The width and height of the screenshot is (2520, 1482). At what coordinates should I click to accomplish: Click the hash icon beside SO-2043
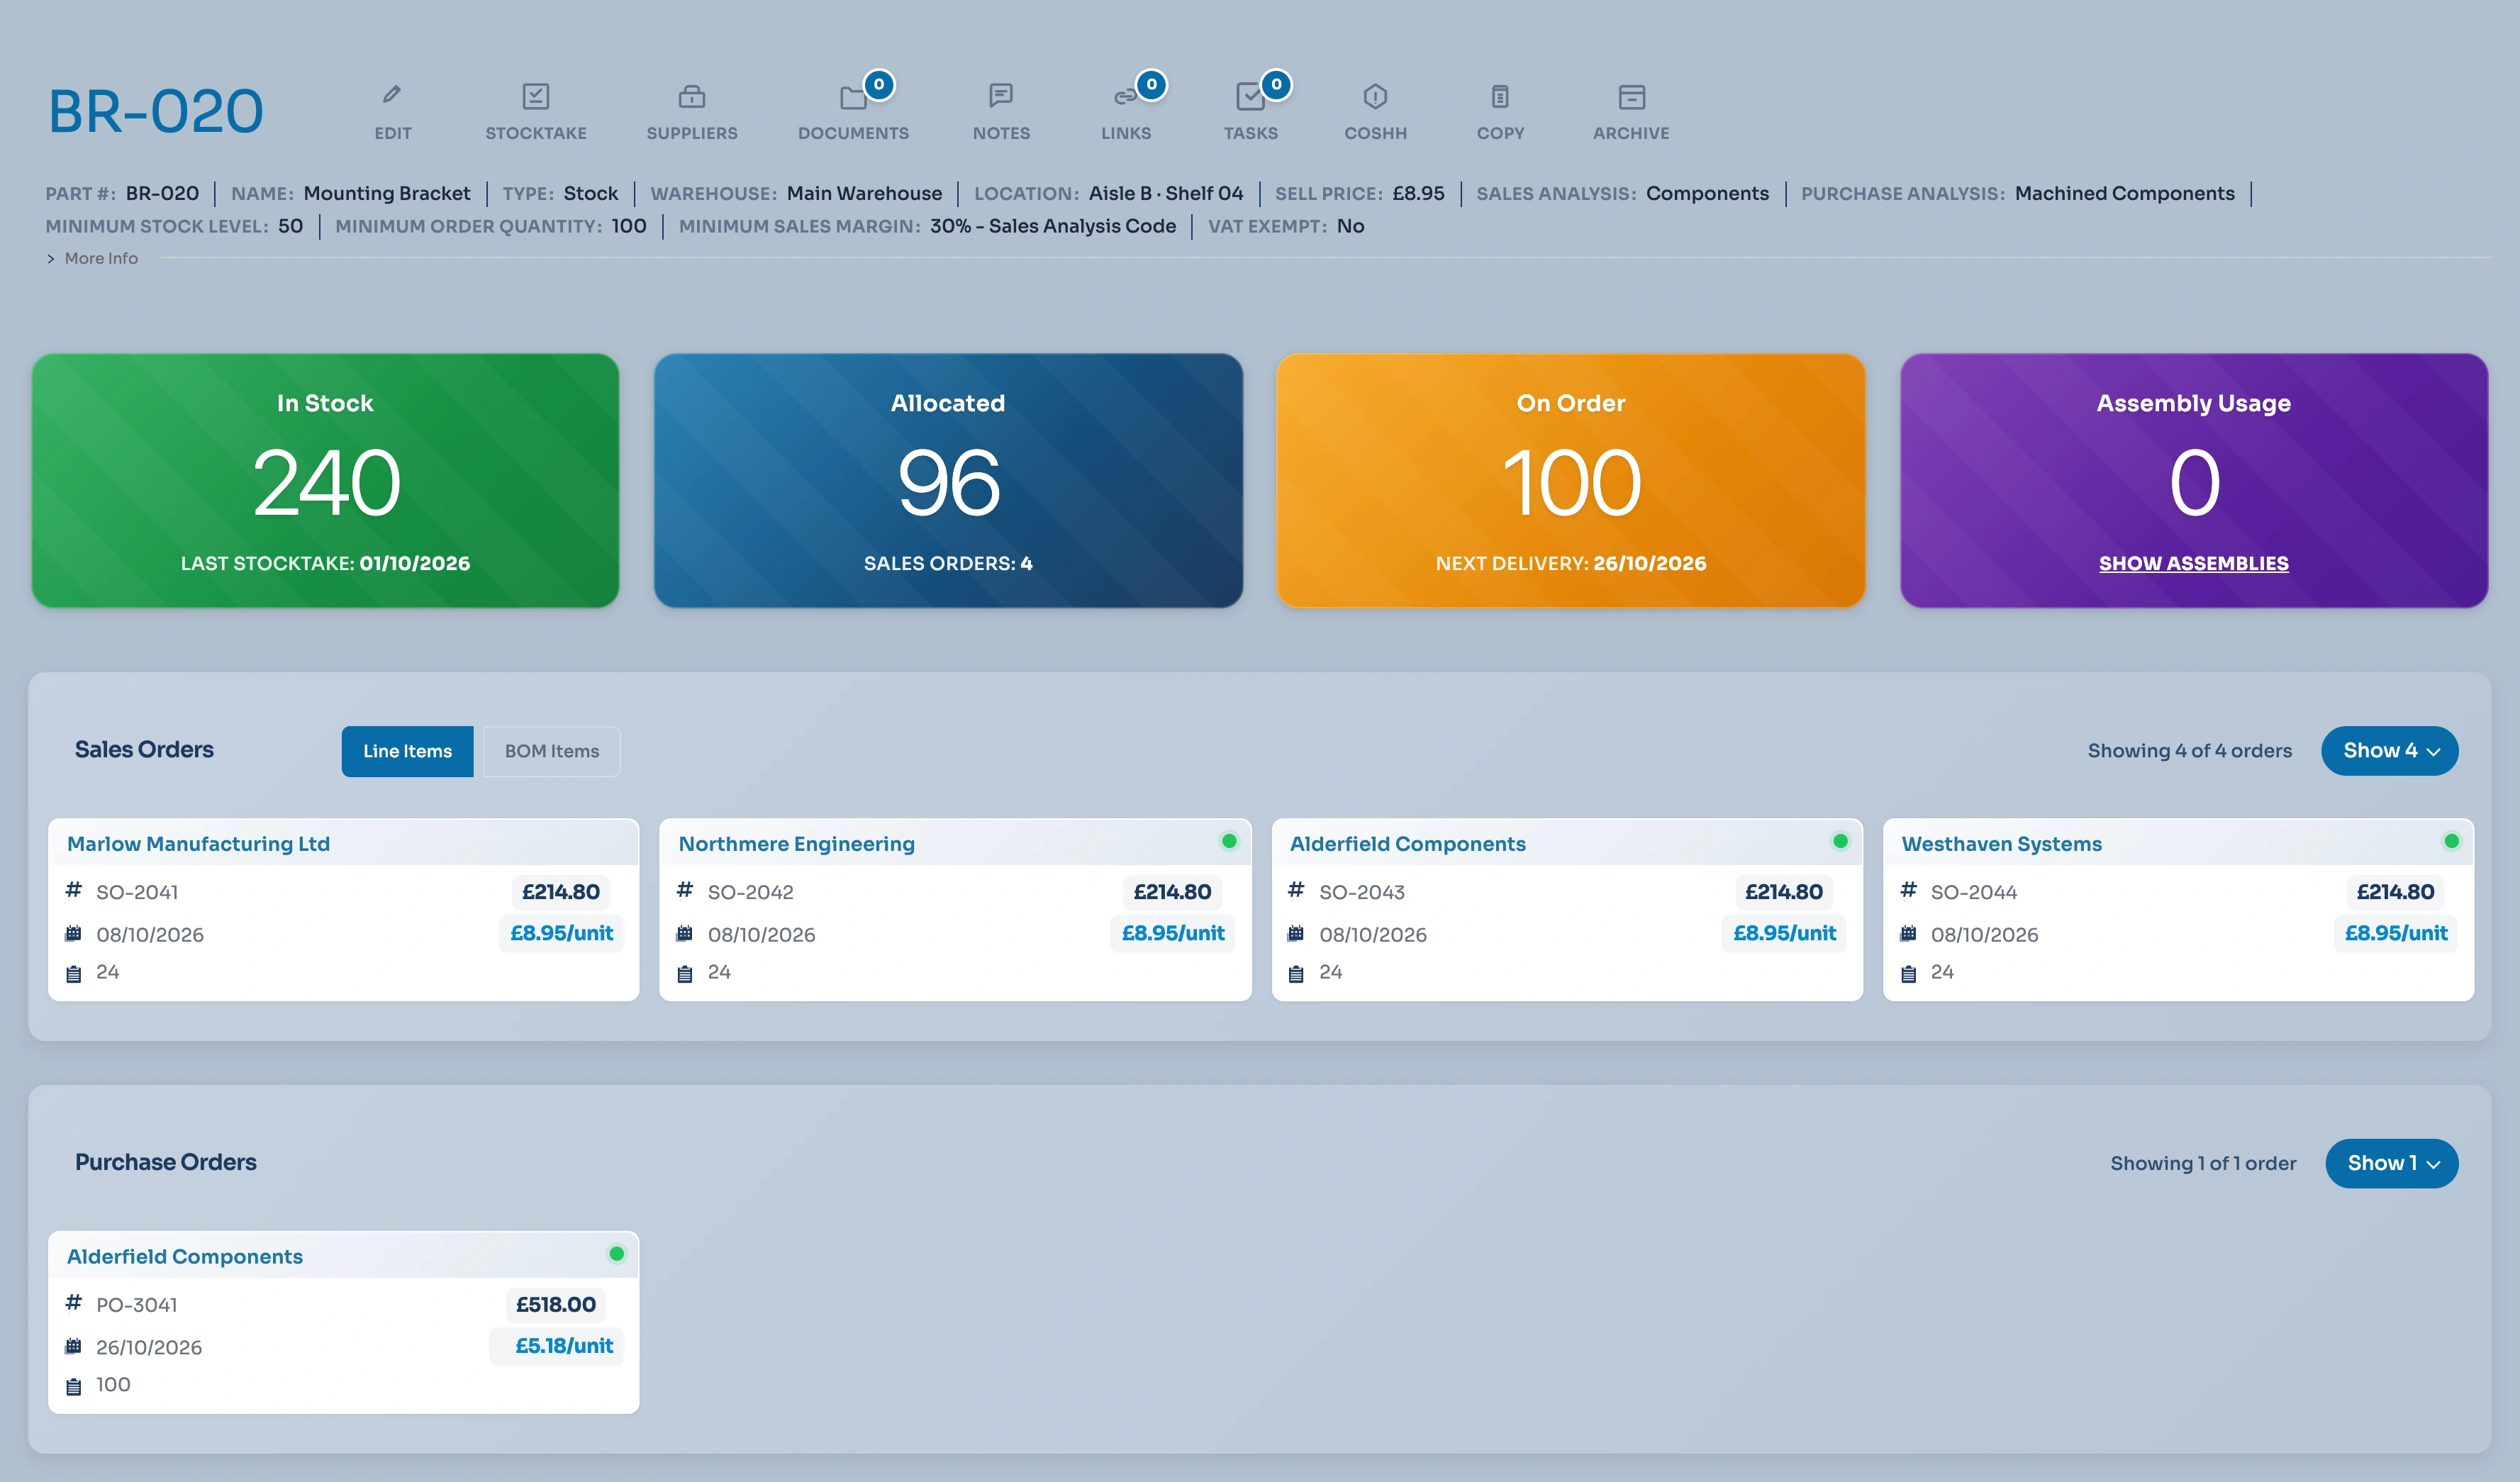point(1296,890)
